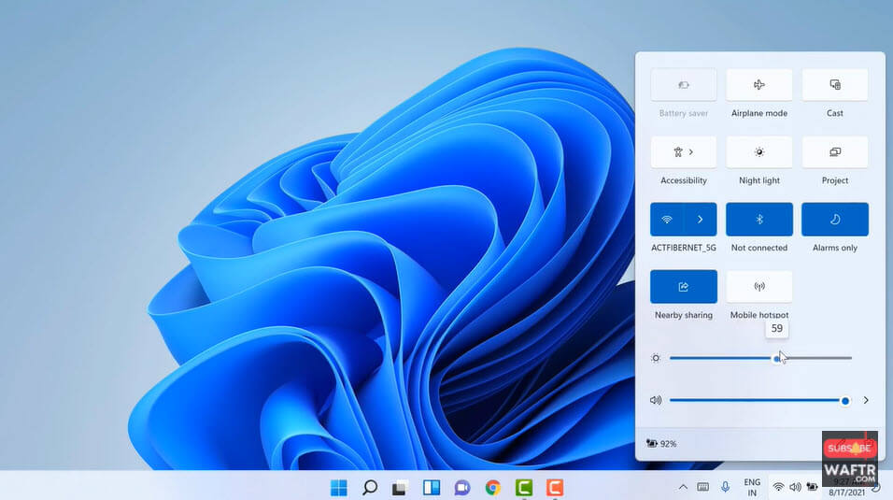893x500 pixels.
Task: Open the Windows Start menu
Action: (339, 488)
